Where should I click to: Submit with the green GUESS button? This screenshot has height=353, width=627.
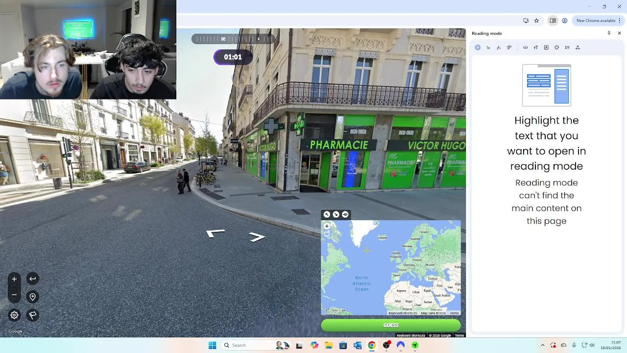(x=391, y=325)
